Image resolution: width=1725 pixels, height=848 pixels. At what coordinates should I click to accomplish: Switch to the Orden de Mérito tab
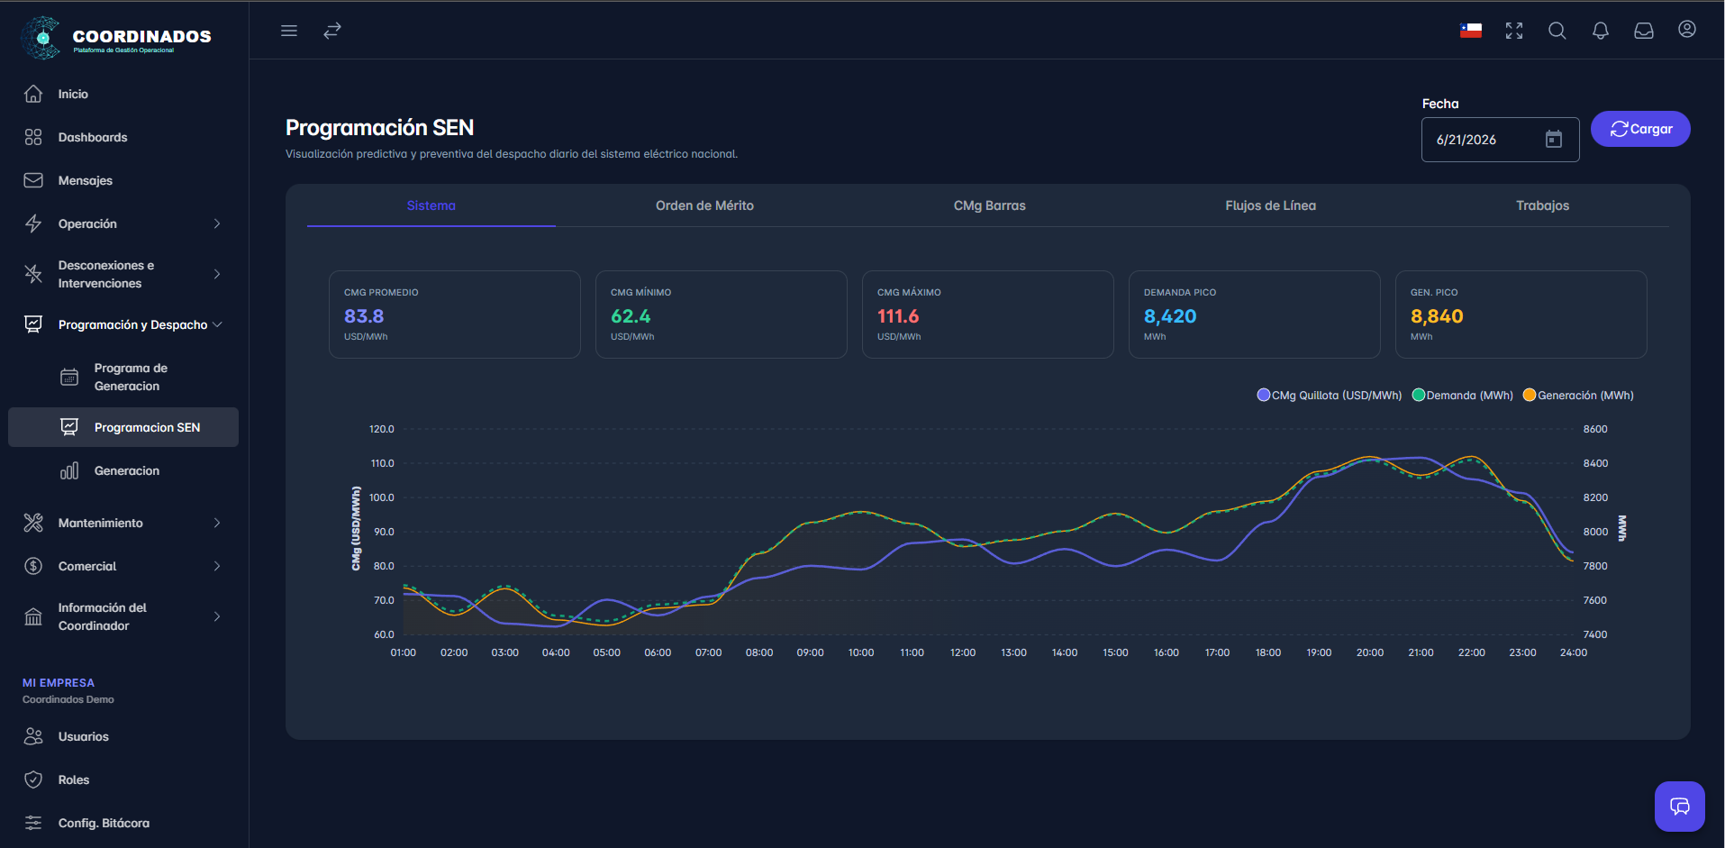click(704, 205)
